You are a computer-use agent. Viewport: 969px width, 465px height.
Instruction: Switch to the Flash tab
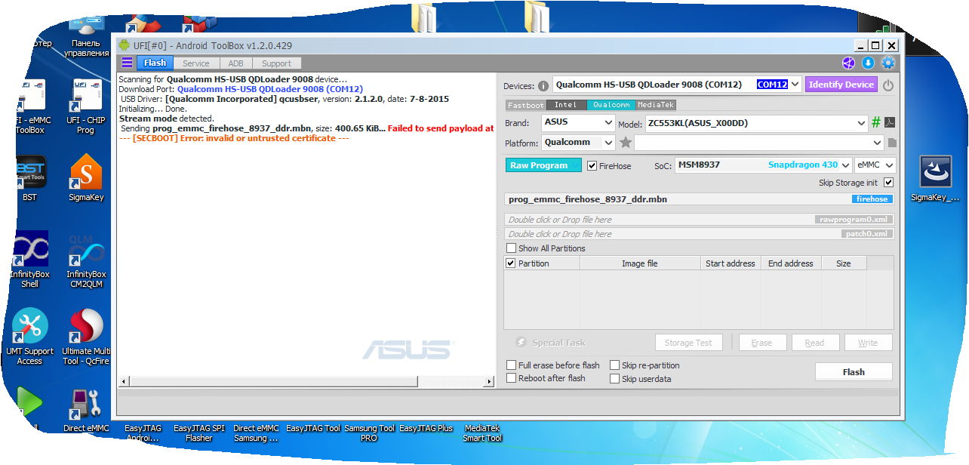tap(155, 63)
